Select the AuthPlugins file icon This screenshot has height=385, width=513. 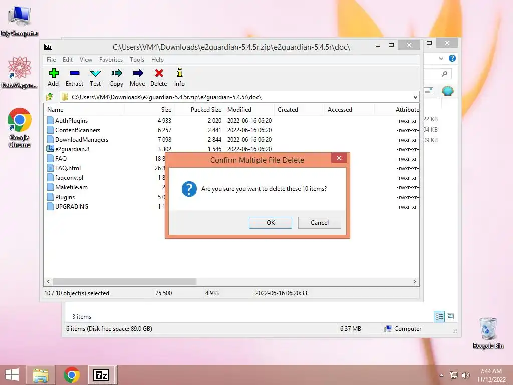coord(50,120)
